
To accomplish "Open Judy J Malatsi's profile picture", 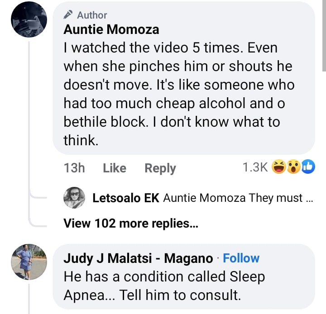I will pos(29,262).
